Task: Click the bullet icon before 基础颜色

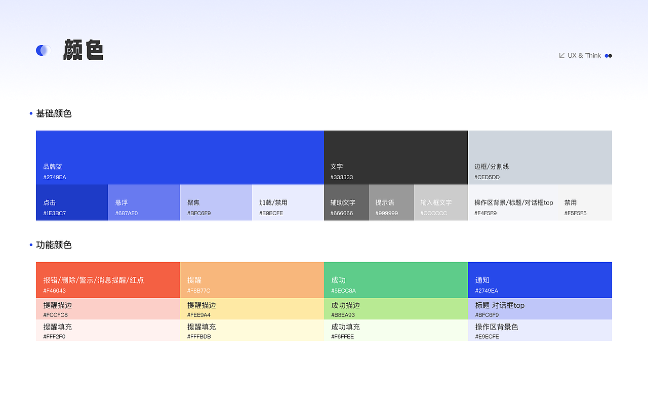Action: pyautogui.click(x=30, y=113)
